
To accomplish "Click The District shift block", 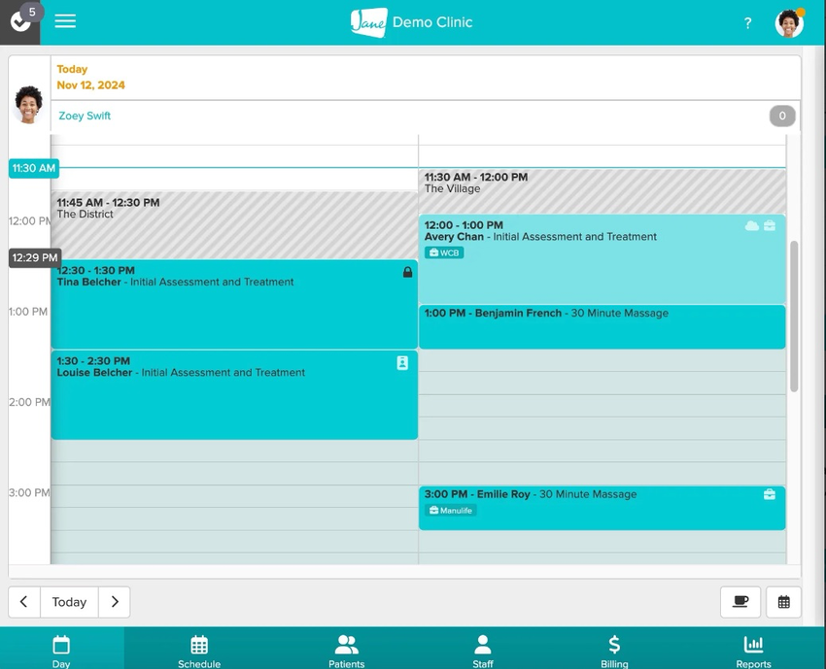I will [x=234, y=225].
